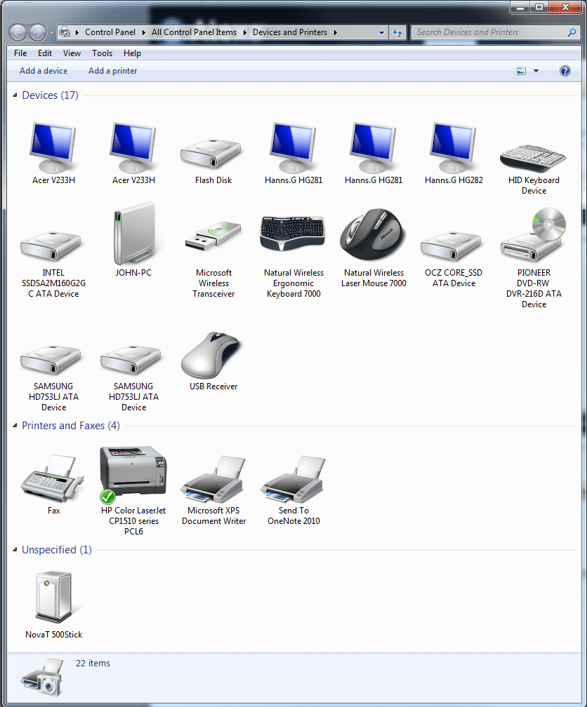Viewport: 587px width, 707px height.
Task: Click the Unspecified (1) heading text
Action: 57,550
